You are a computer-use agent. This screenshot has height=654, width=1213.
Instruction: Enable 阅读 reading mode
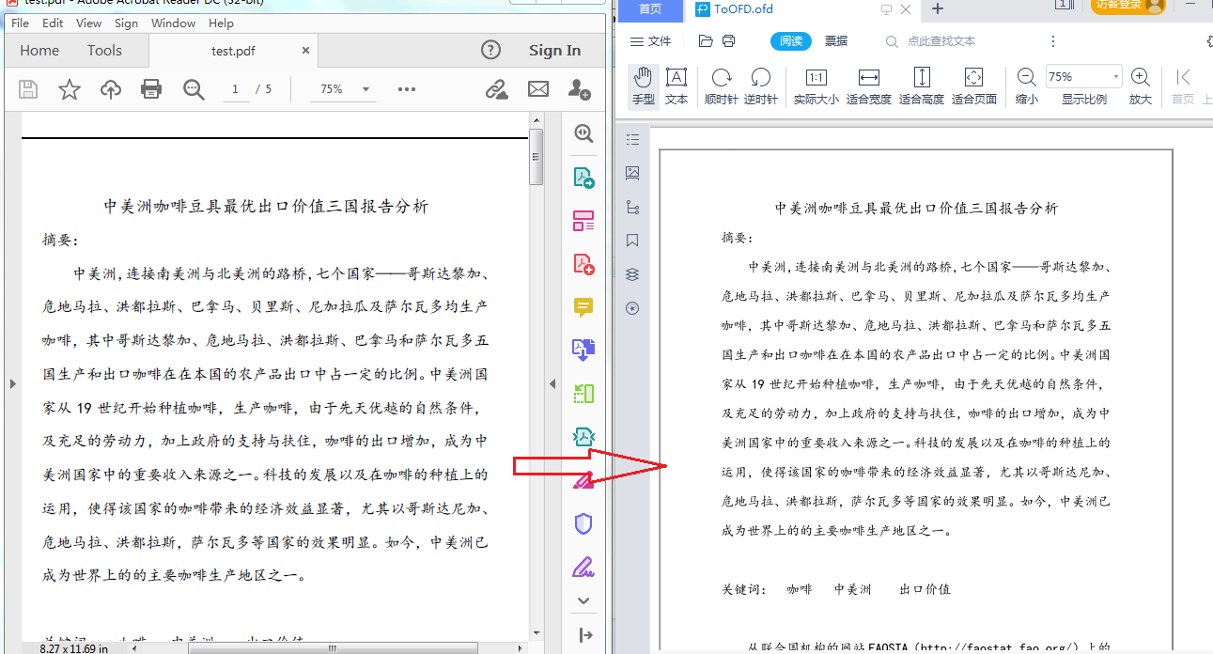pyautogui.click(x=790, y=40)
